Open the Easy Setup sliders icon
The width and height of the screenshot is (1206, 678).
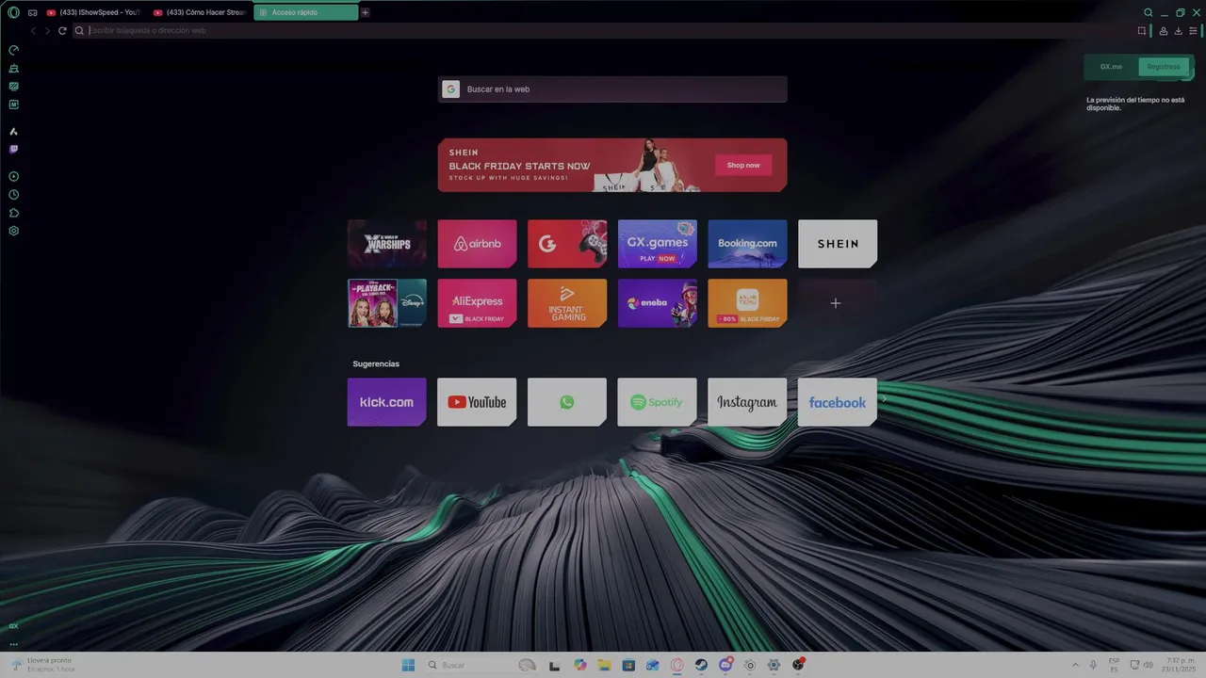click(1193, 30)
